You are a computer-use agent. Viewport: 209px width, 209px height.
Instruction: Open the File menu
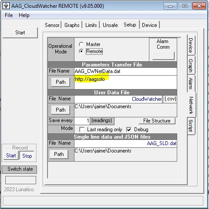click(x=9, y=15)
